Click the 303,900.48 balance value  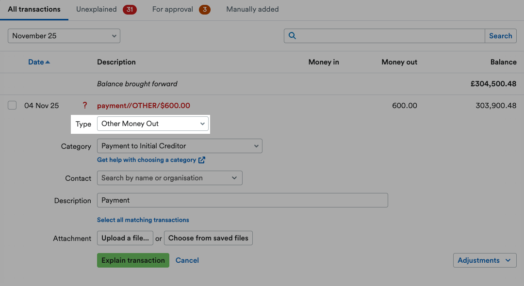click(496, 106)
